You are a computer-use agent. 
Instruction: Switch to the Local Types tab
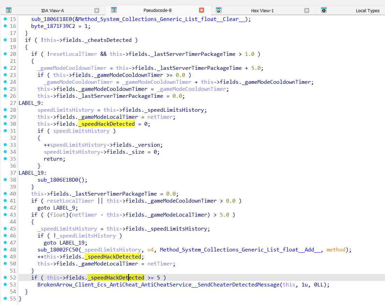pos(367,10)
